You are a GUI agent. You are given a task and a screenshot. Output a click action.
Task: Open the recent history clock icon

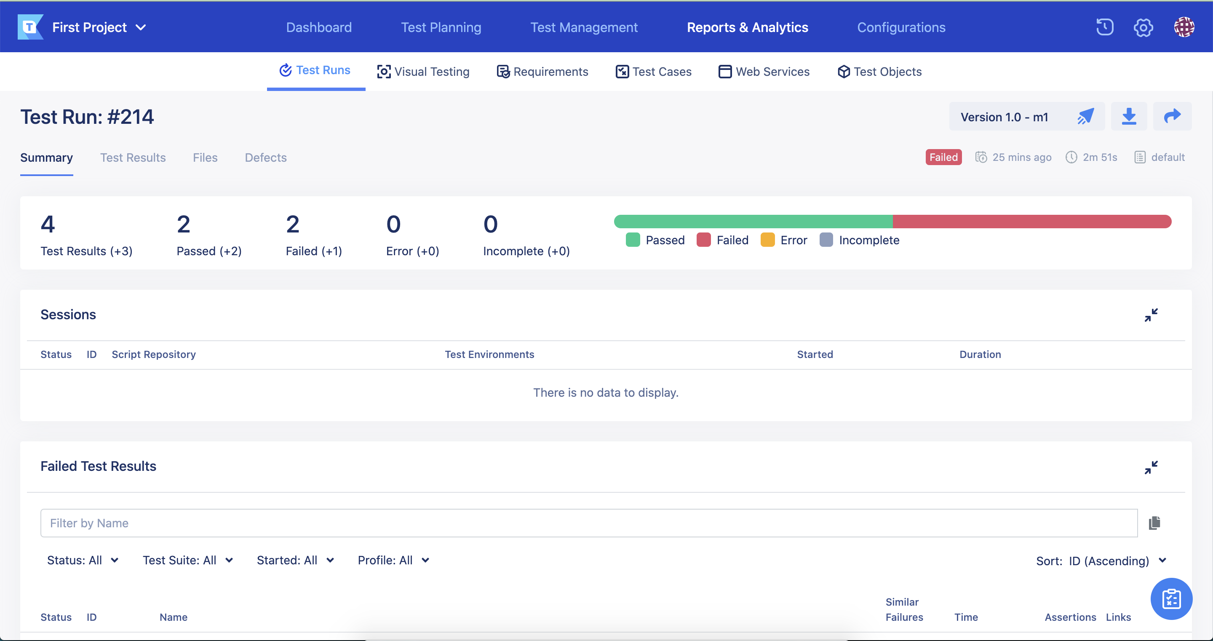[x=1105, y=27]
